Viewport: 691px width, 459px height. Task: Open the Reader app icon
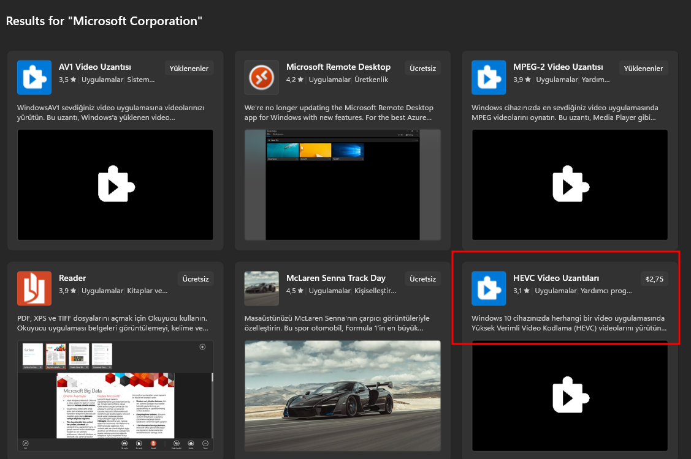click(x=34, y=288)
